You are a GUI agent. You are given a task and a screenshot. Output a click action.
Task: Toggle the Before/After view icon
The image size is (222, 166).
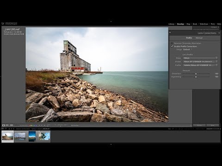click(12, 125)
